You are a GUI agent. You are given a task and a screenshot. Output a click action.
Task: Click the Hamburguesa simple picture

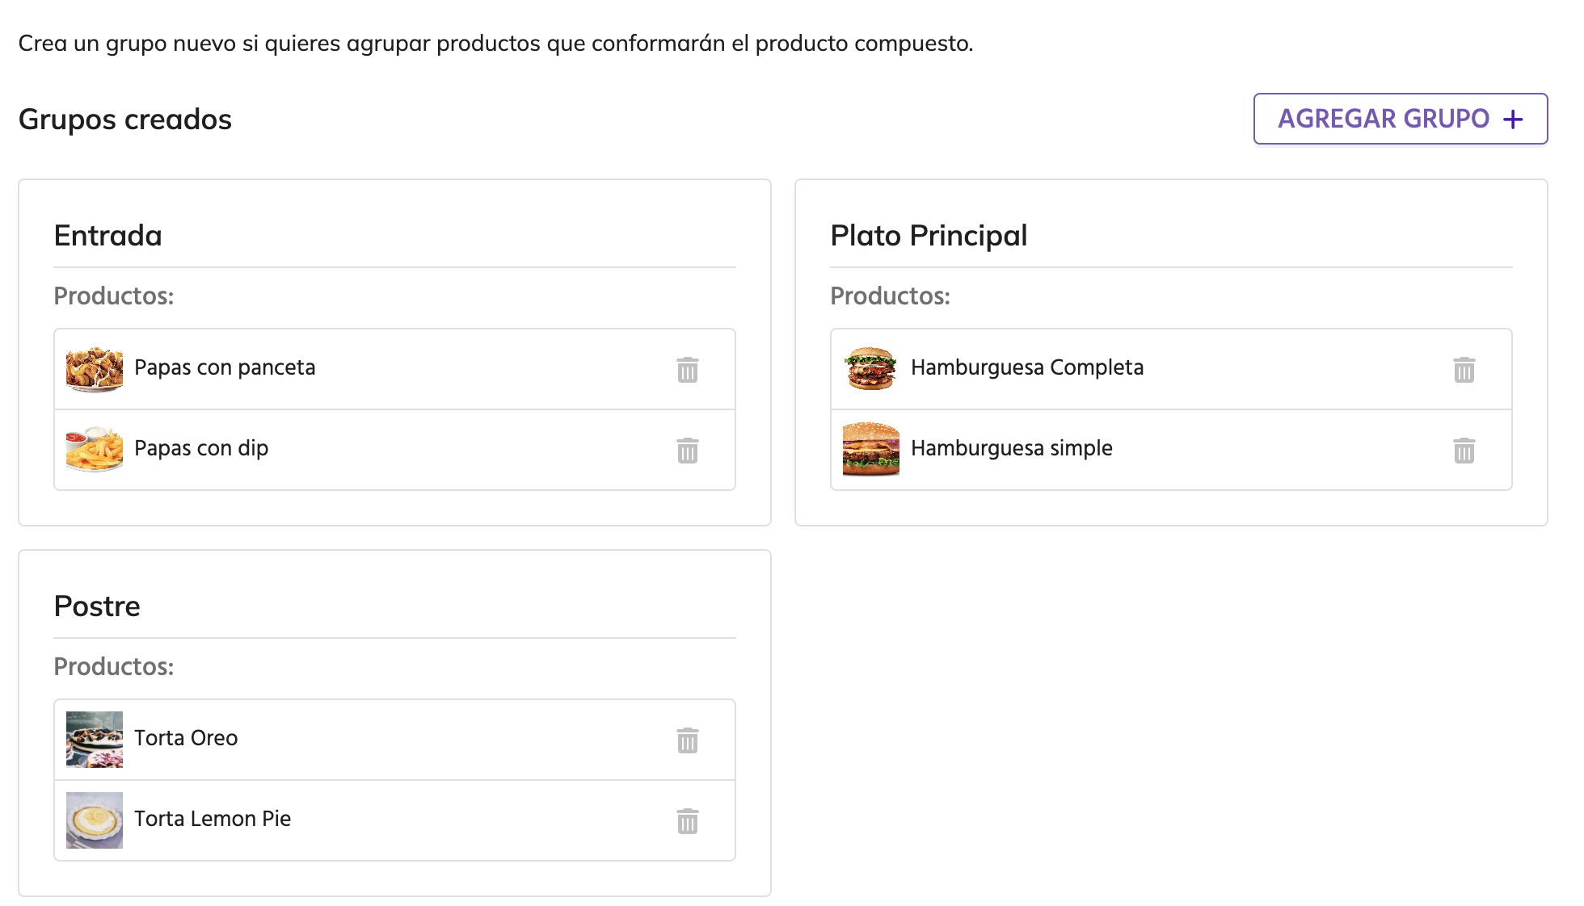coord(870,450)
